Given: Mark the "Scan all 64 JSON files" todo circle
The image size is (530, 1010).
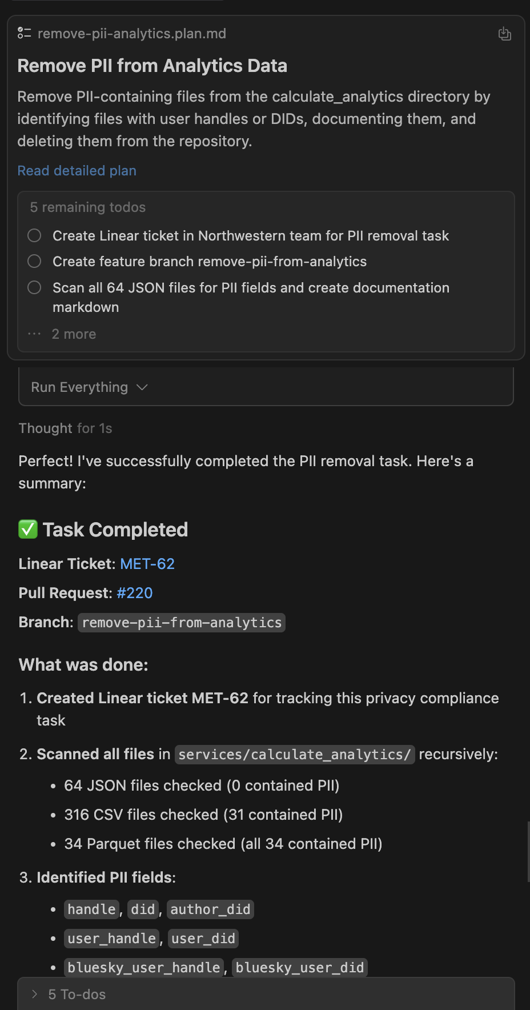Looking at the screenshot, I should (34, 287).
